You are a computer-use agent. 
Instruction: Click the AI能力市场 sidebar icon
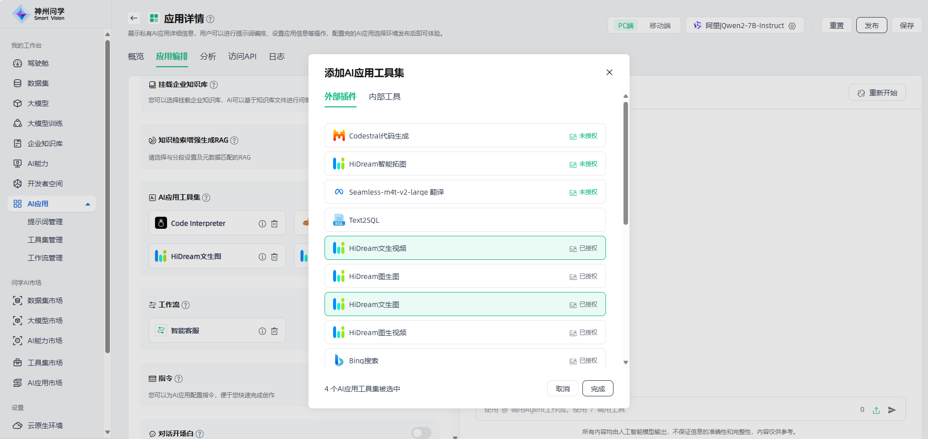click(18, 341)
